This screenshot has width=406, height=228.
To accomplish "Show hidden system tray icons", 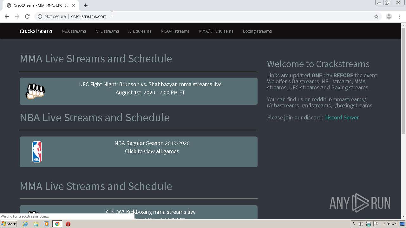I will (x=354, y=224).
